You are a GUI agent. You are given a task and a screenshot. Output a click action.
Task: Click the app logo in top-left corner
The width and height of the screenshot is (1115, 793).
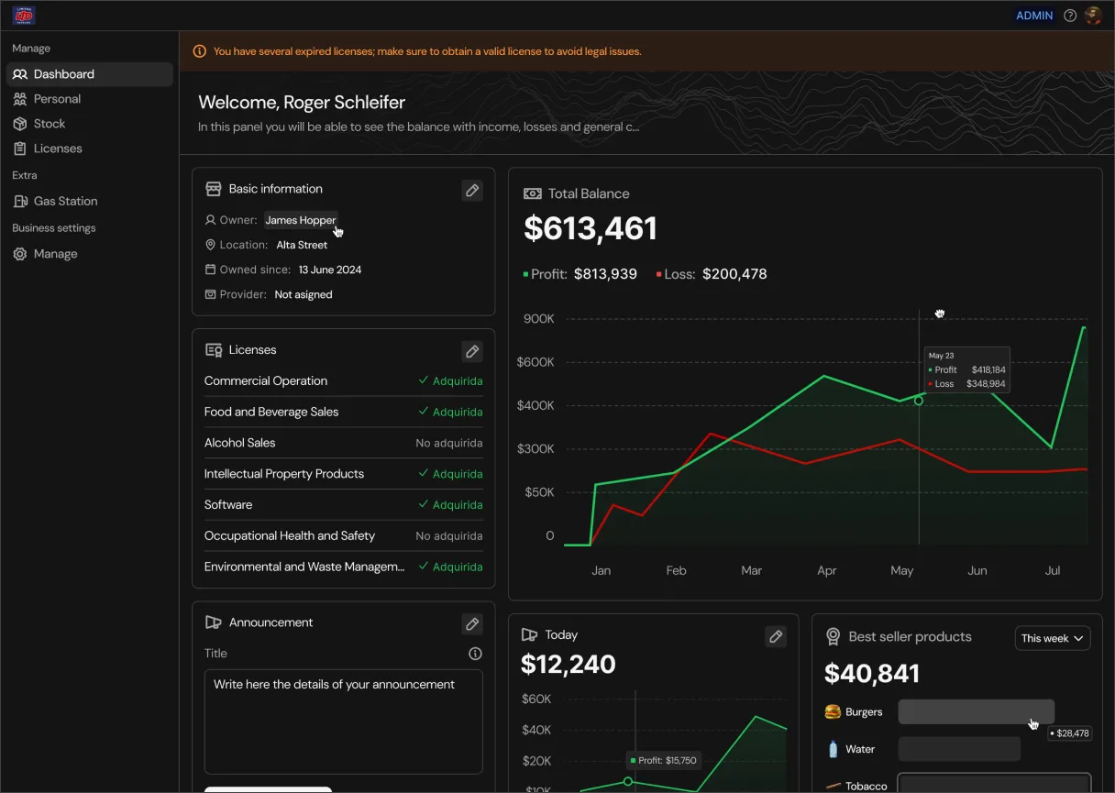pos(24,16)
